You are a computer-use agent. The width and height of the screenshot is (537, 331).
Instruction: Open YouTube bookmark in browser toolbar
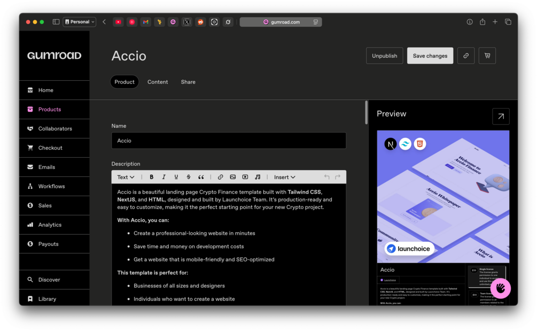118,22
